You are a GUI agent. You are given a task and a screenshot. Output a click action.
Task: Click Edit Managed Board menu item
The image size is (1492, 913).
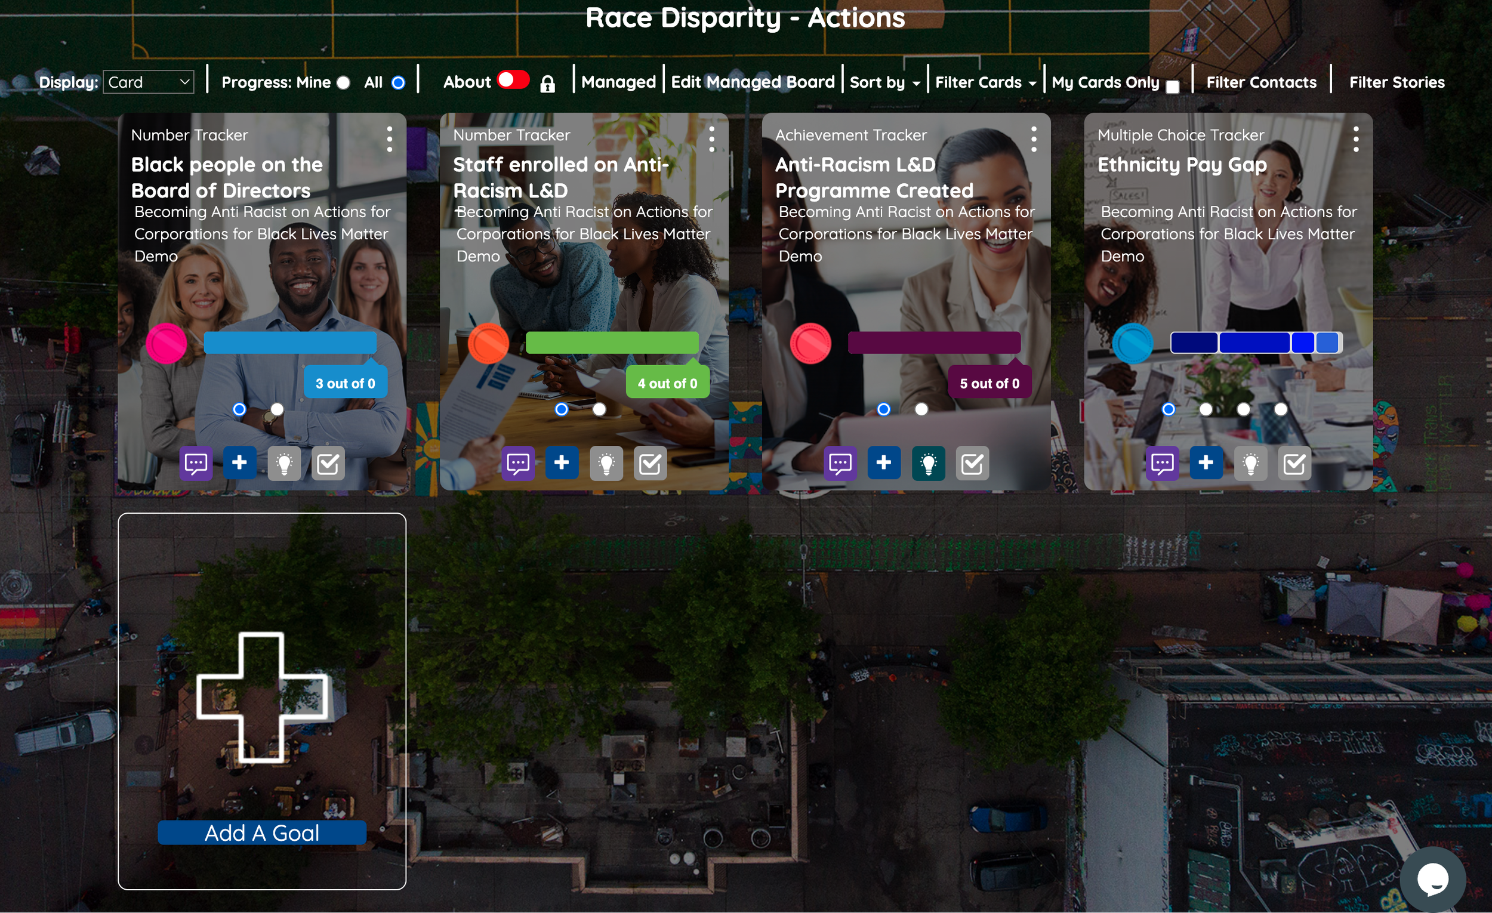[x=752, y=82]
